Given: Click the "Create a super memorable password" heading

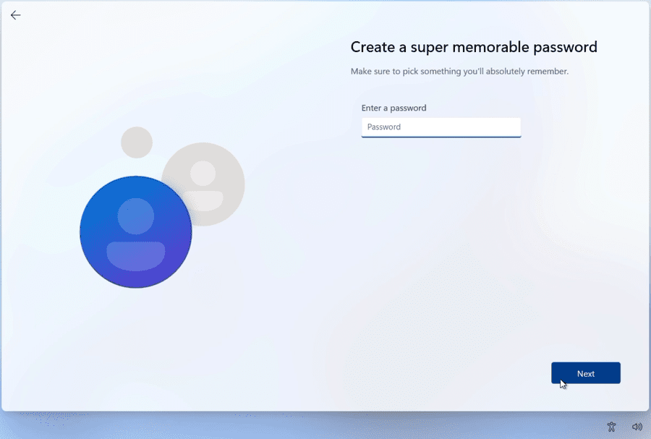Looking at the screenshot, I should click(x=474, y=47).
